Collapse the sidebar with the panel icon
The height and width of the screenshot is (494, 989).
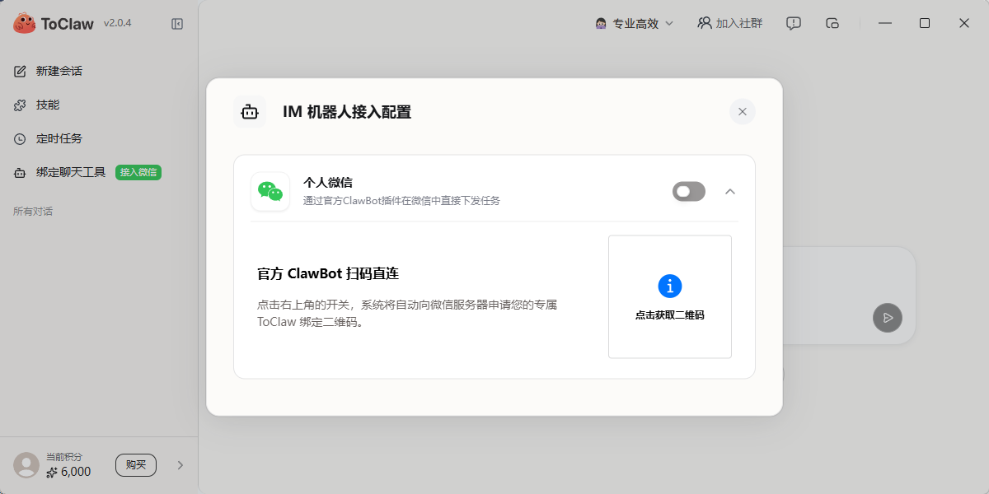pyautogui.click(x=177, y=24)
